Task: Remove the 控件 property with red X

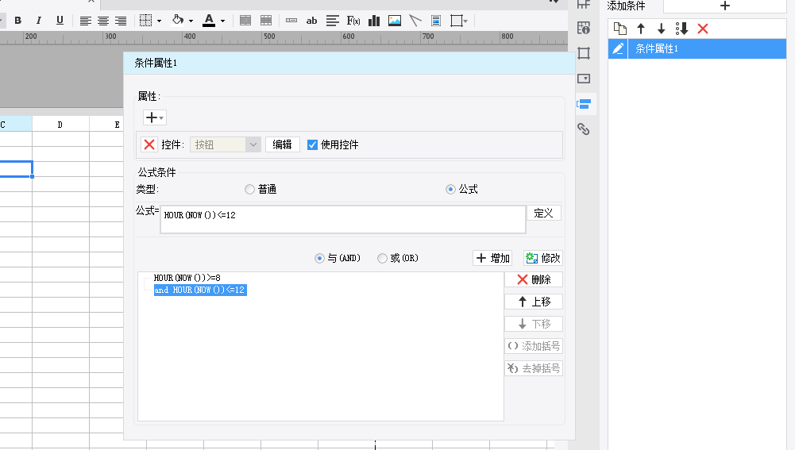Action: coord(149,144)
